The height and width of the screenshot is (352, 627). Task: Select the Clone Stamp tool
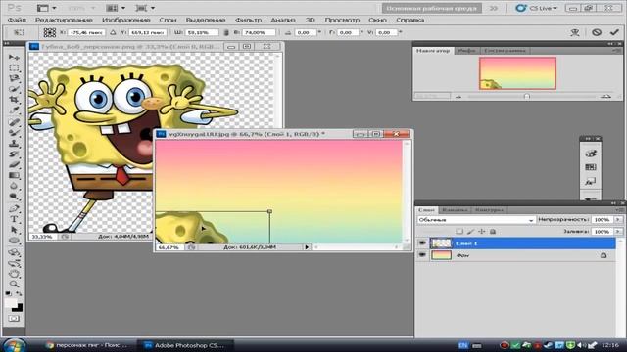point(14,144)
